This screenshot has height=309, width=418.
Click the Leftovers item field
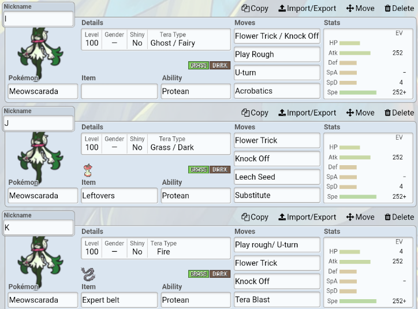pos(120,196)
